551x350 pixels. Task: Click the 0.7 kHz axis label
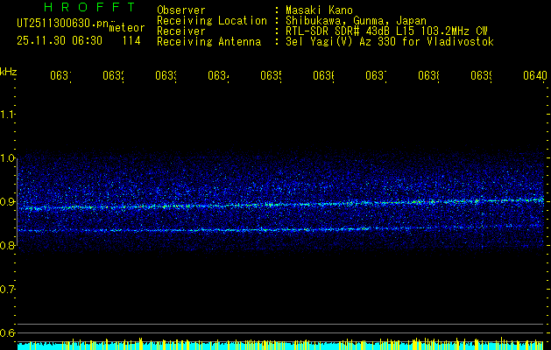tap(7, 290)
